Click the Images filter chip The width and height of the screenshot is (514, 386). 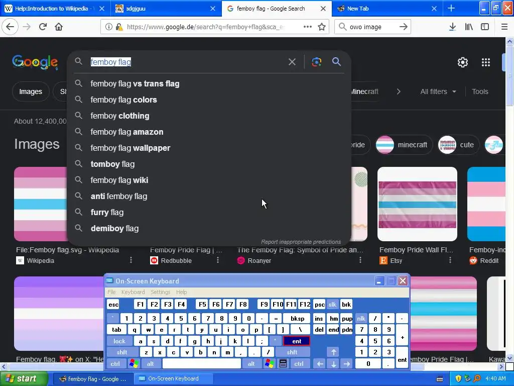coord(31,91)
